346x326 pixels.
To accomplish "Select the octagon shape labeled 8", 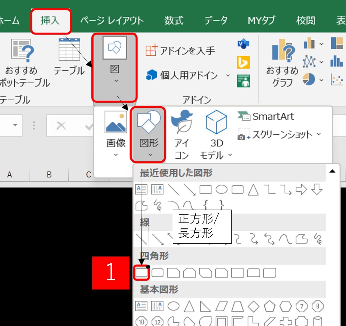I will 317,306.
